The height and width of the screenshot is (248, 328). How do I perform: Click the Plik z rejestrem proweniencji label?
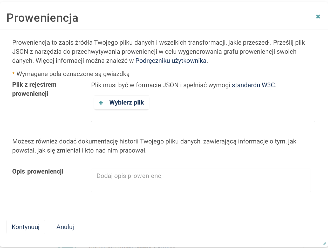[34, 89]
